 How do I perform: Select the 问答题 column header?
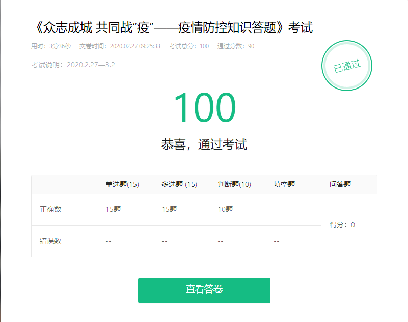[x=340, y=185]
